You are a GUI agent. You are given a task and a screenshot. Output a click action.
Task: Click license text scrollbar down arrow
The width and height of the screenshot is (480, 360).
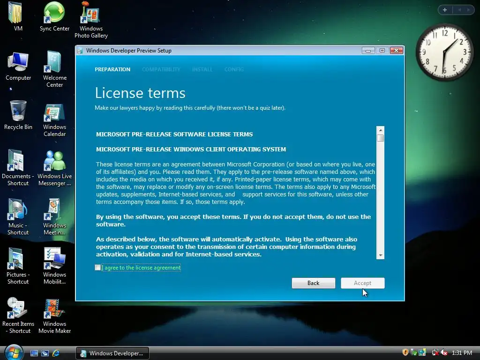point(380,255)
